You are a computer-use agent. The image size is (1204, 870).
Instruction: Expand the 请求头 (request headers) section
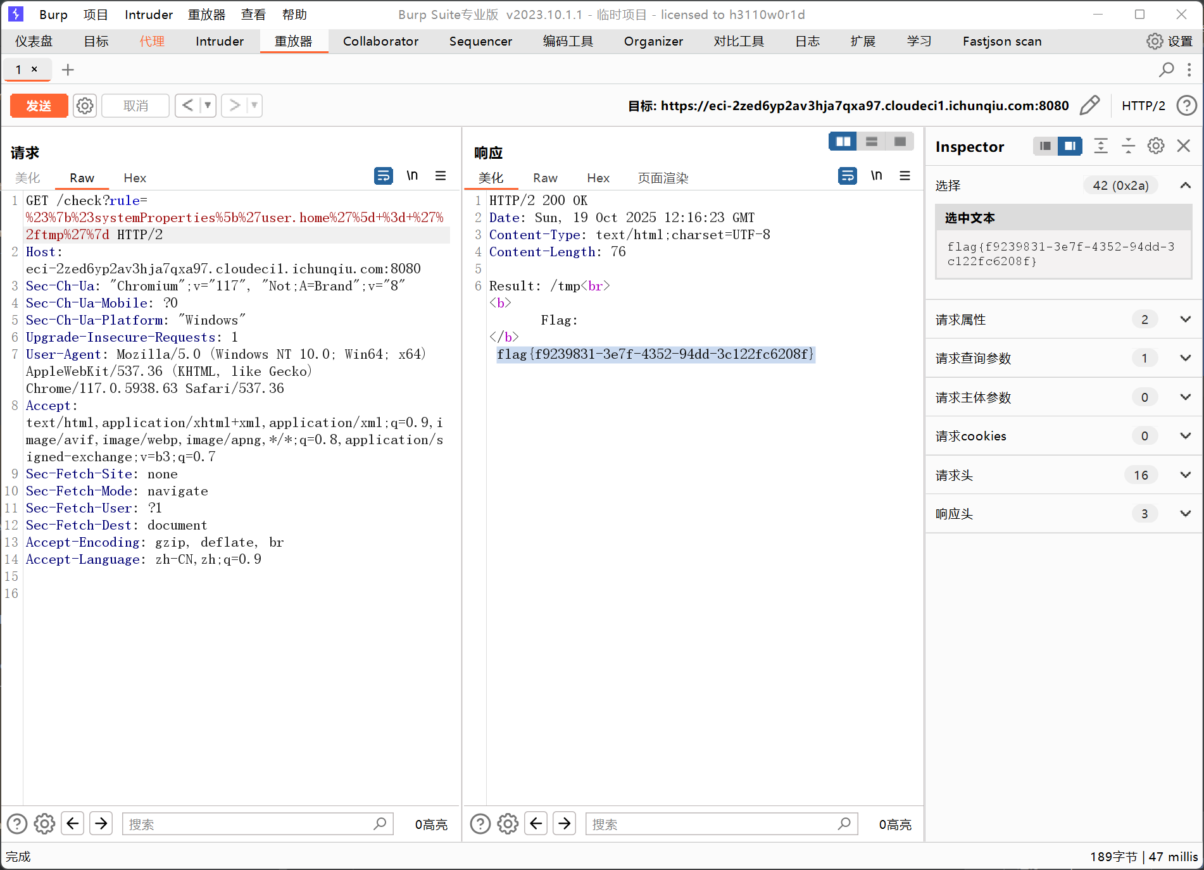pos(1185,475)
